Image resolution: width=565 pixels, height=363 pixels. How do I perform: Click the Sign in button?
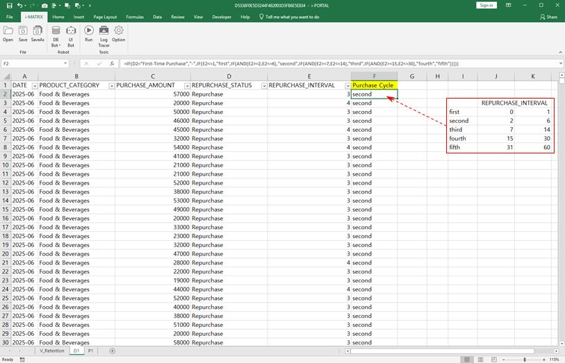(x=486, y=5)
